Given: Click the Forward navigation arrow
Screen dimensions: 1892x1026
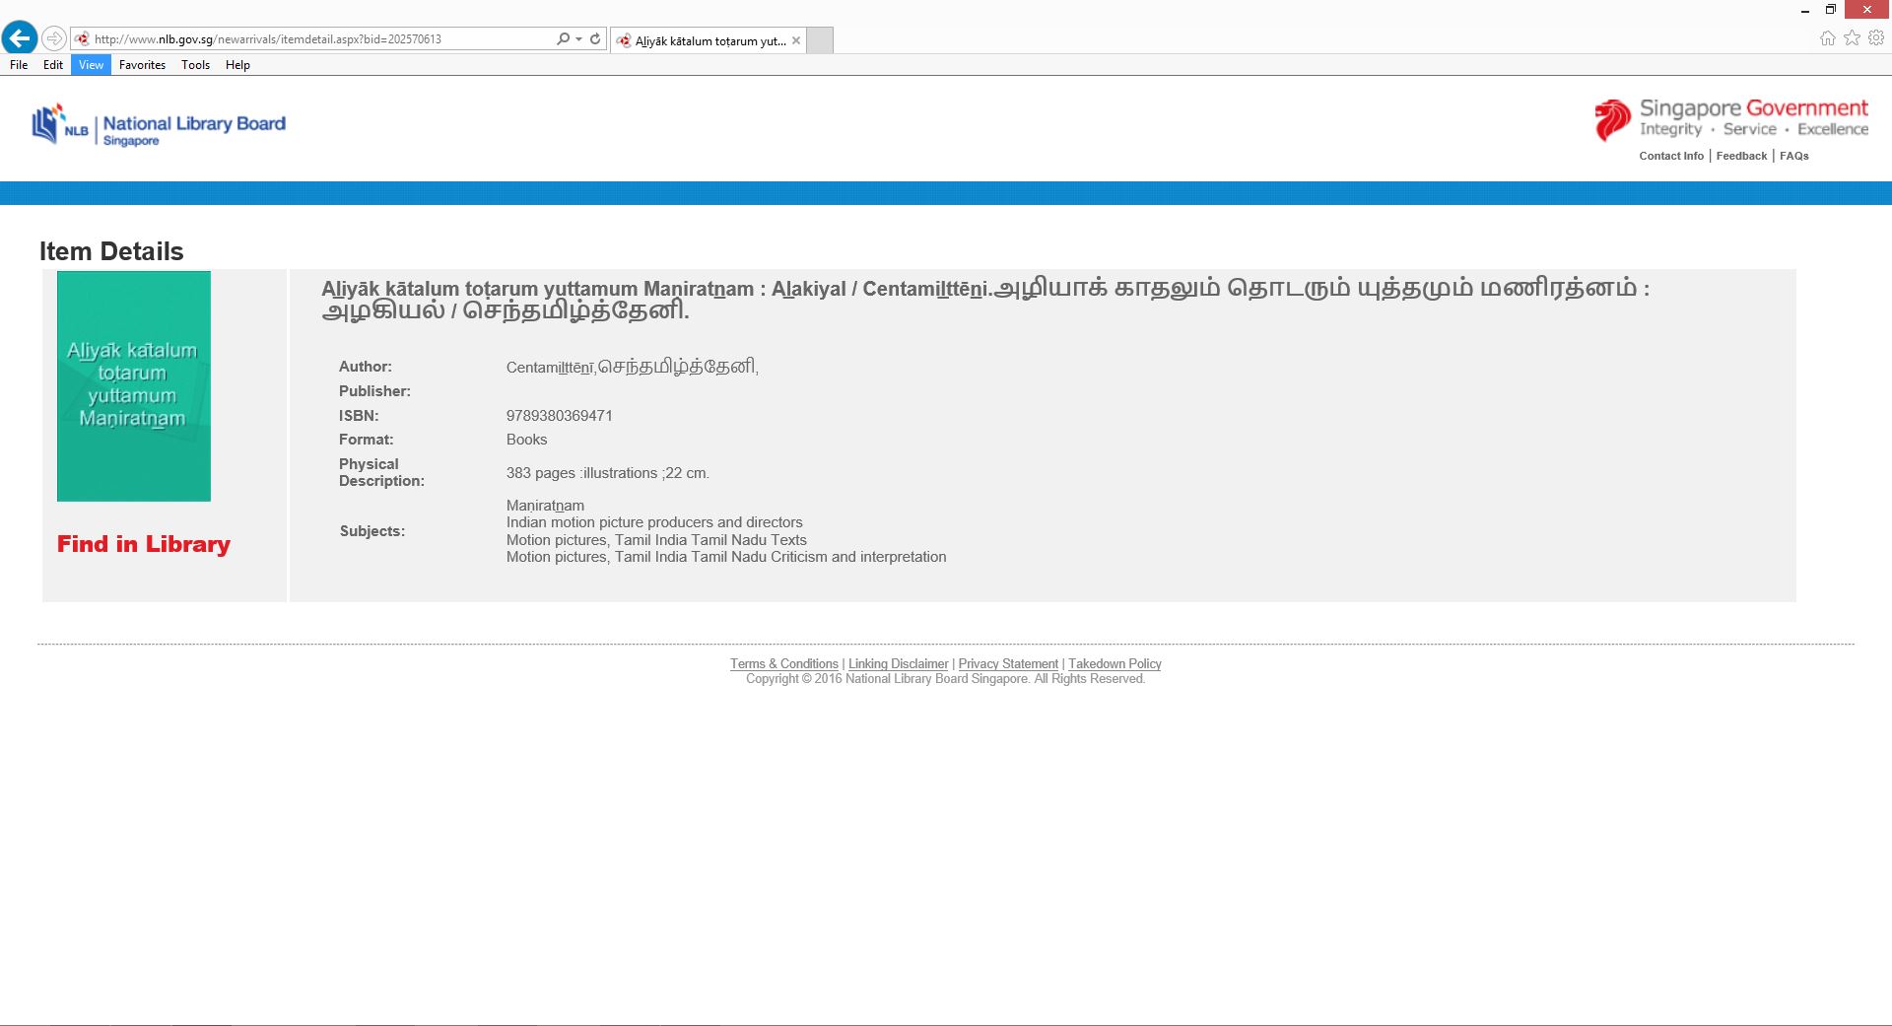Looking at the screenshot, I should click(54, 38).
